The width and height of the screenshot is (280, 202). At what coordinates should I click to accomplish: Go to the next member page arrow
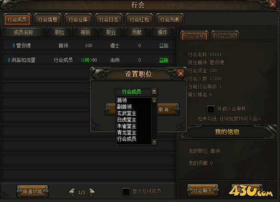point(92,192)
